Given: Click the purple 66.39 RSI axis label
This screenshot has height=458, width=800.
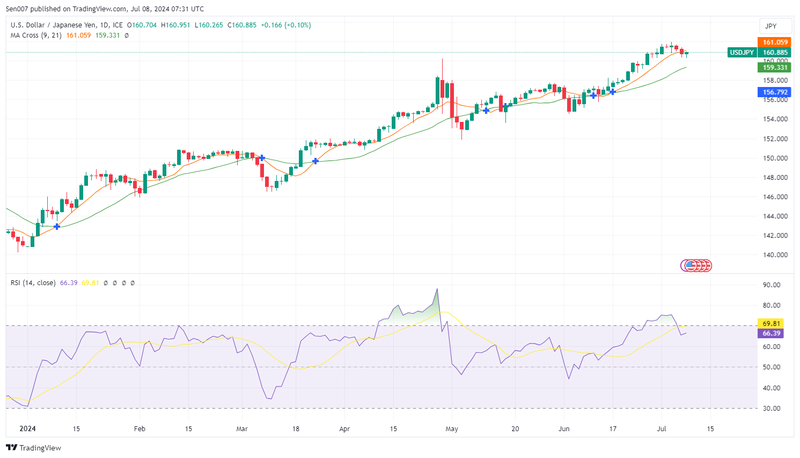Looking at the screenshot, I should point(771,333).
